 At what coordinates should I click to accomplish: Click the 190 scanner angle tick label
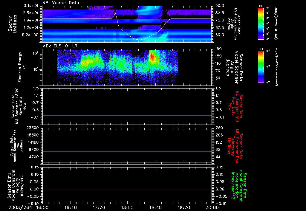click(x=218, y=49)
